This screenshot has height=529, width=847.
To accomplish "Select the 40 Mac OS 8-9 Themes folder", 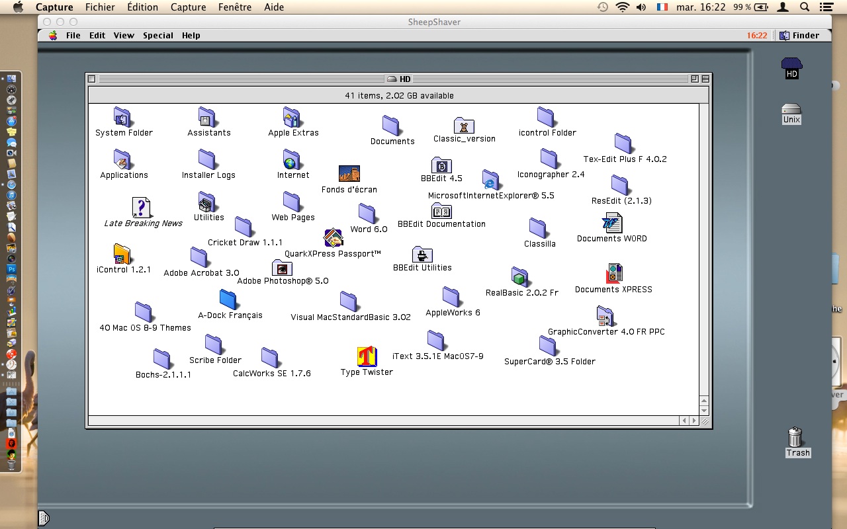I will [x=144, y=312].
